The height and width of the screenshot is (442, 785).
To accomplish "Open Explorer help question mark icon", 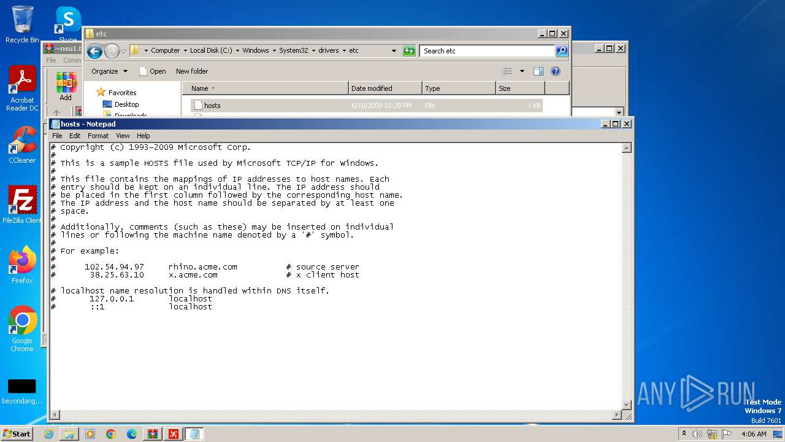I will [556, 71].
